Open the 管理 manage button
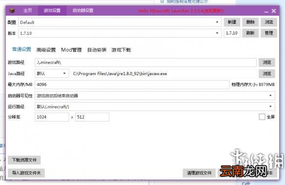The width and height of the screenshot is (285, 185). pyautogui.click(x=269, y=33)
